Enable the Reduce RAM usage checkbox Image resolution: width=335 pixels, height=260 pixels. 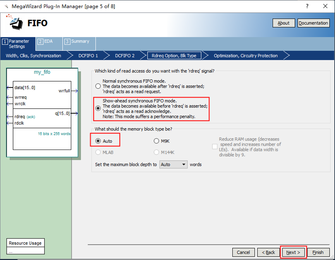pyautogui.click(x=215, y=146)
